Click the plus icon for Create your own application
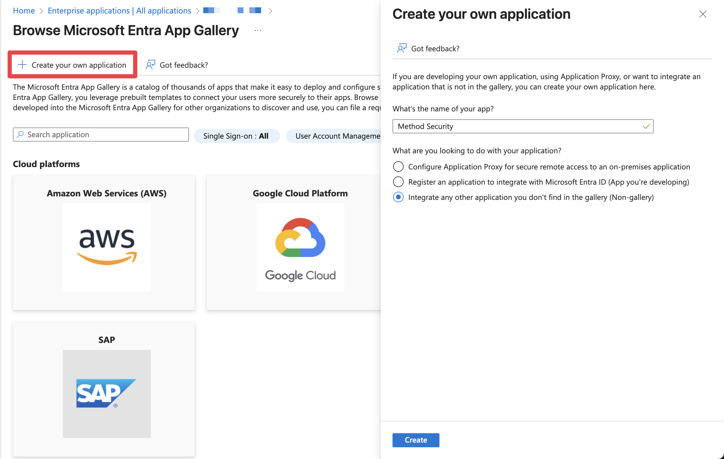 coord(22,64)
